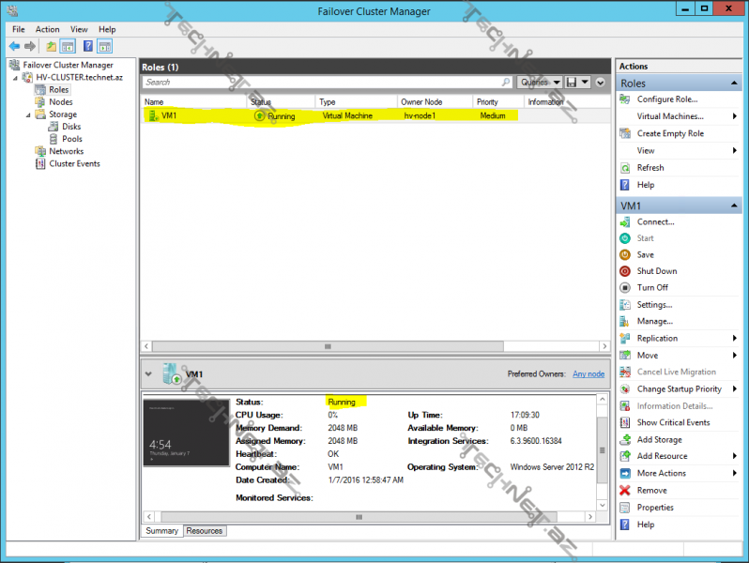Open the Queries dropdown
This screenshot has height=563, width=749.
tap(540, 83)
